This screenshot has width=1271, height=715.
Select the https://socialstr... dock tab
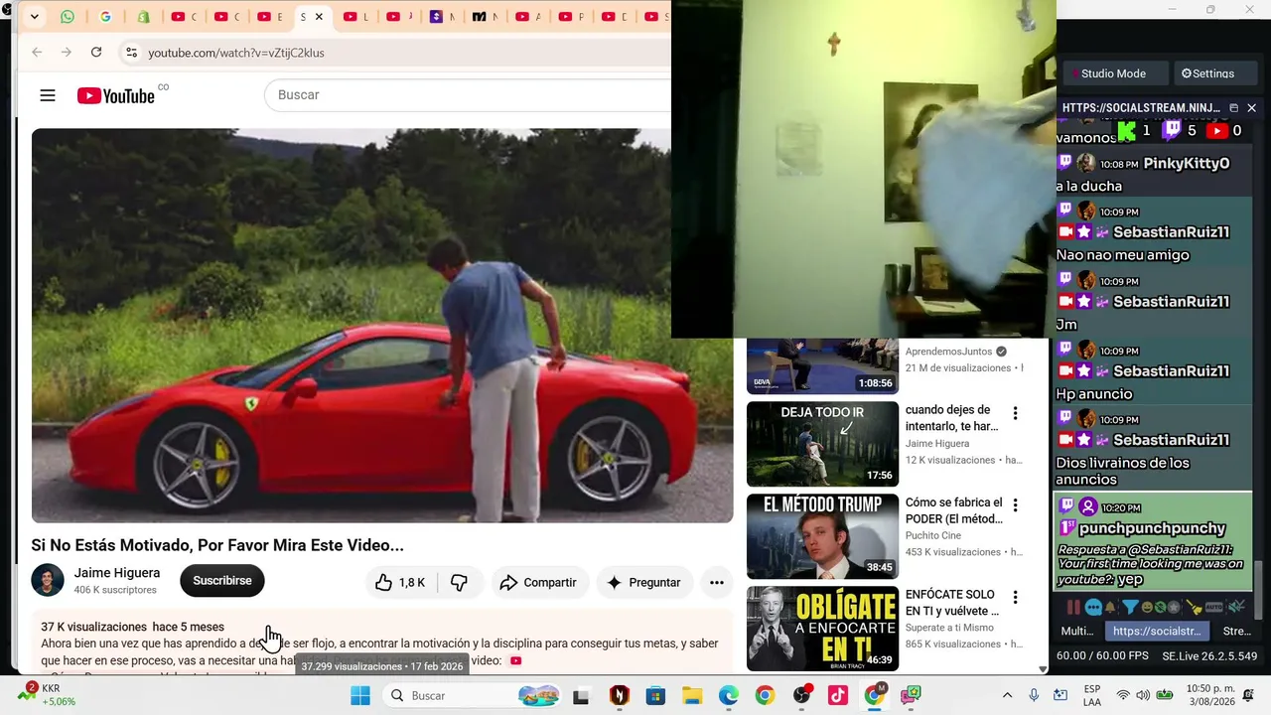click(x=1156, y=631)
